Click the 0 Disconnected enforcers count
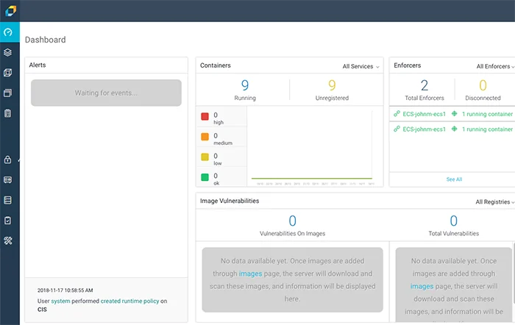Image resolution: width=515 pixels, height=325 pixels. 483,85
